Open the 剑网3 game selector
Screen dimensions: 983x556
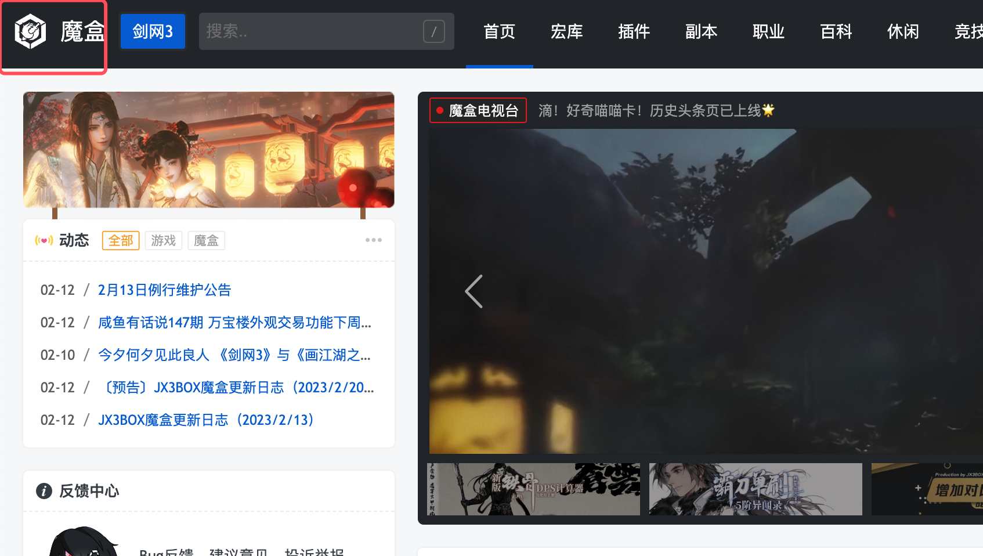(153, 31)
